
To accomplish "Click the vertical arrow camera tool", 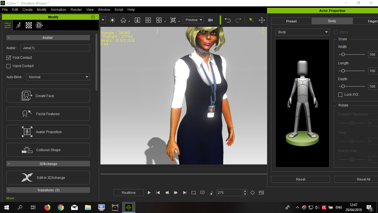I will pos(137,20).
